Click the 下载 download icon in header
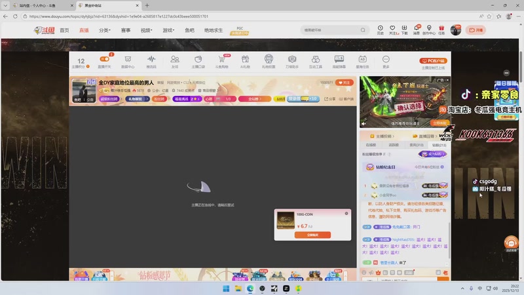This screenshot has height=295, width=524. coord(404,28)
